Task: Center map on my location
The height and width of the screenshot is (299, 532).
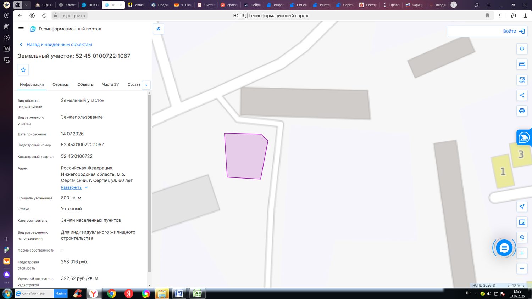Action: (522, 207)
